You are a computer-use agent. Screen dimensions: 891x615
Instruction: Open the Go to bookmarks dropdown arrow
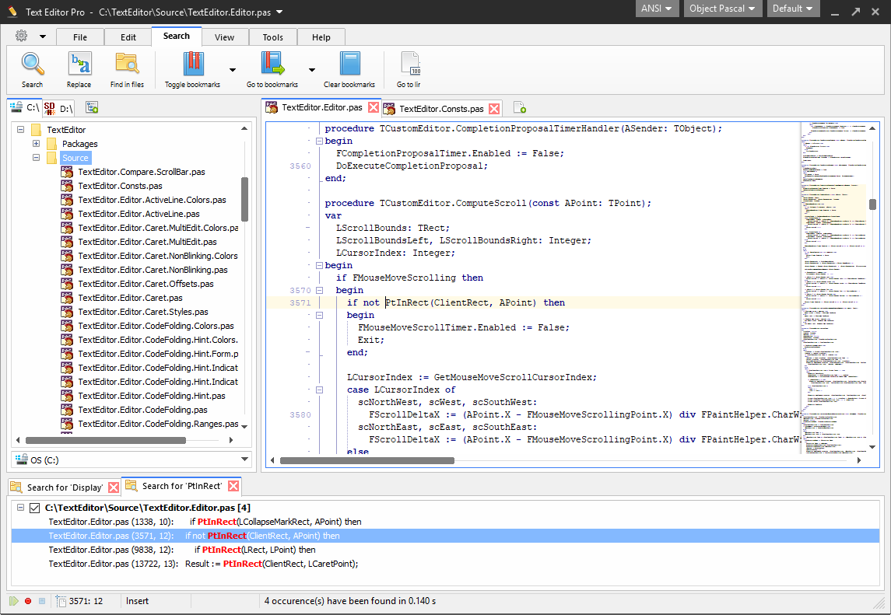[x=312, y=70]
